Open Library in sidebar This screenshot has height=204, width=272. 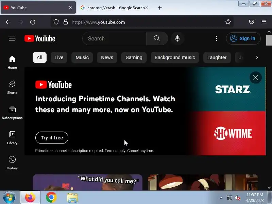coord(12,138)
